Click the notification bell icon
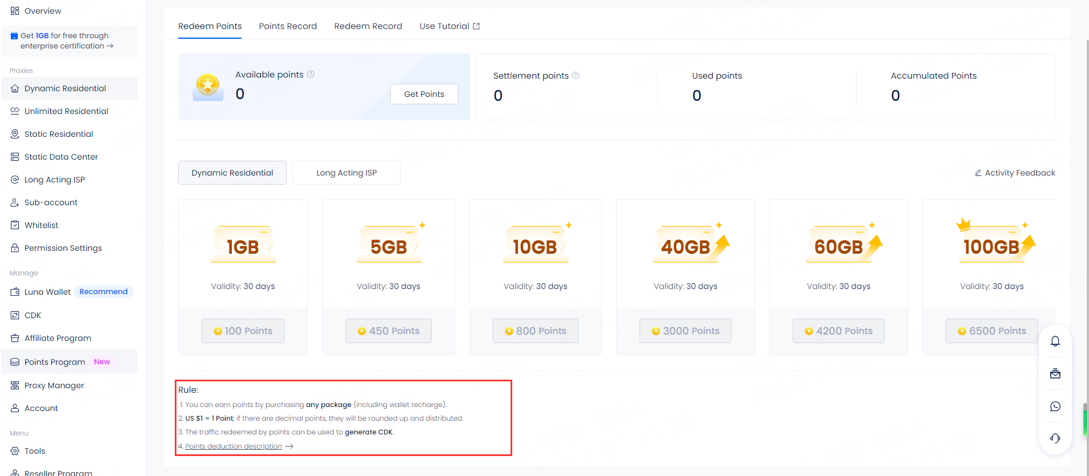Image resolution: width=1089 pixels, height=476 pixels. tap(1055, 341)
